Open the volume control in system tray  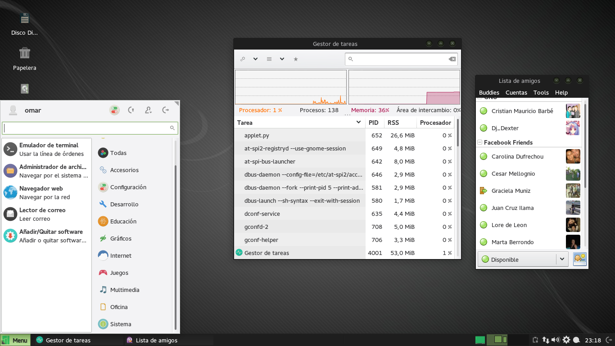[x=556, y=340]
